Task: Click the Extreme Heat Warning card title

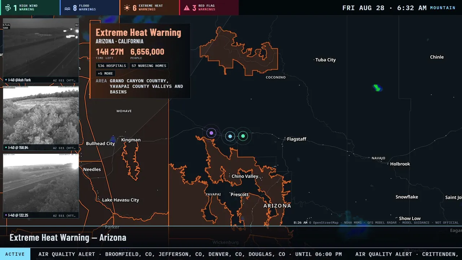Action: (138, 32)
